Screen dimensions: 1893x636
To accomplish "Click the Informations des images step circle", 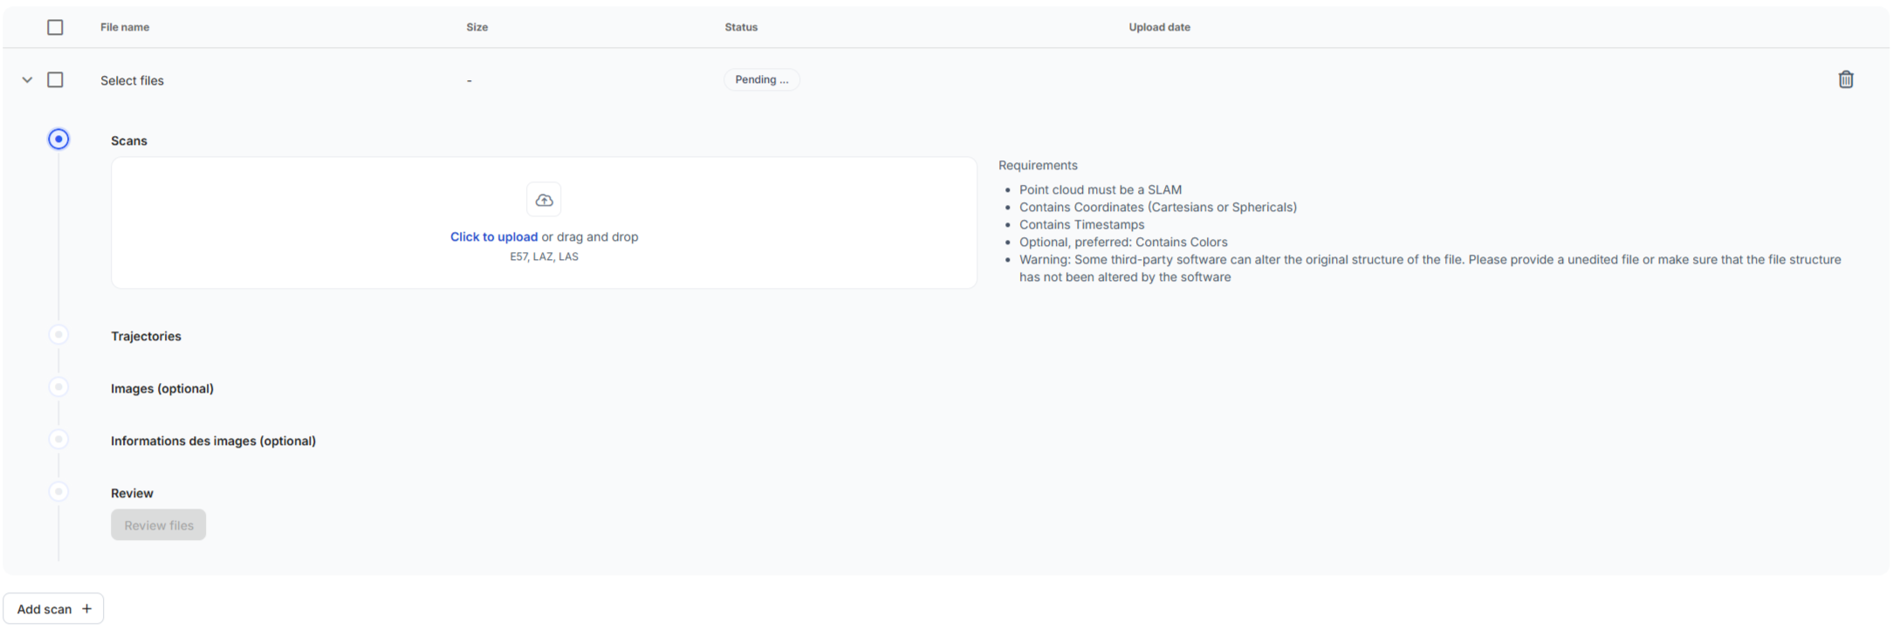I will pos(58,440).
